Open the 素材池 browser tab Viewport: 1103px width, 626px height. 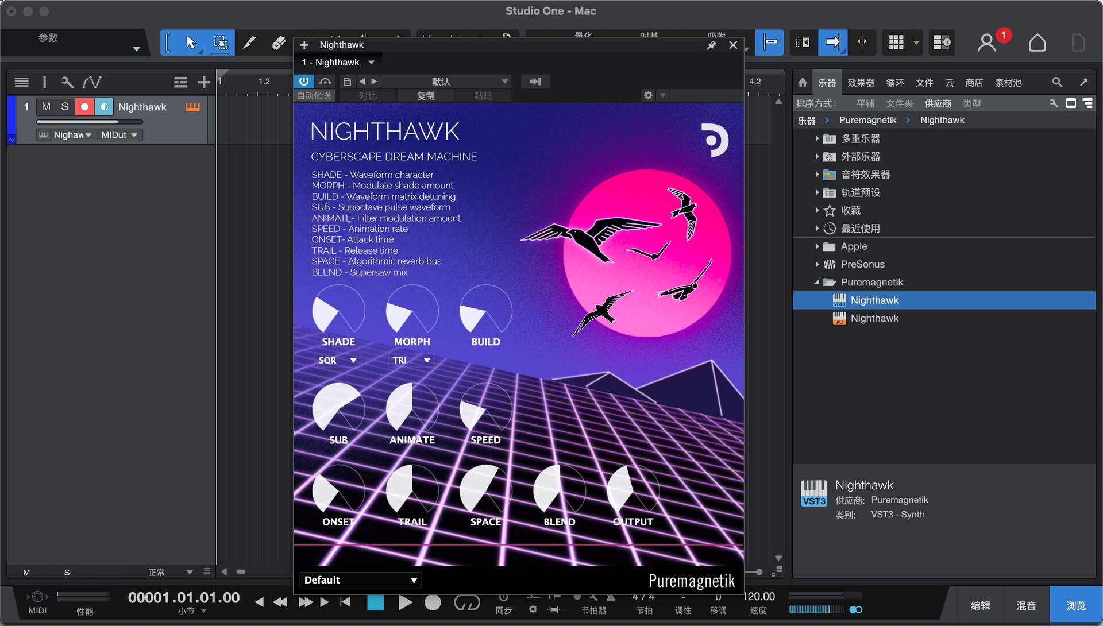1009,83
